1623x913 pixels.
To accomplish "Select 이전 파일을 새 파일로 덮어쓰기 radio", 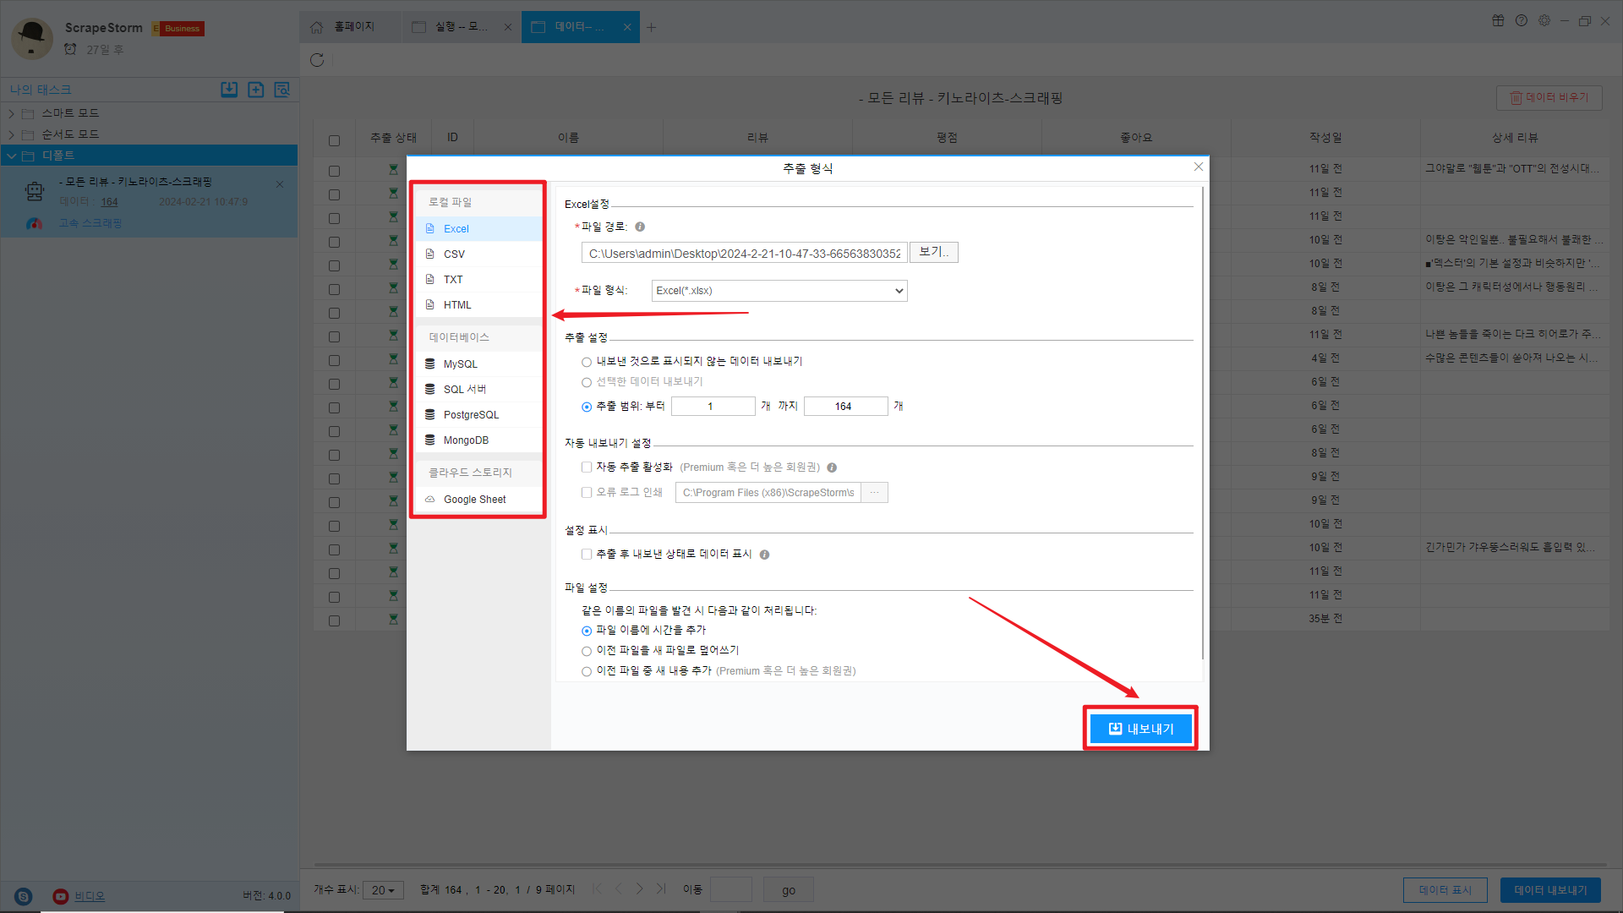I will coord(587,651).
